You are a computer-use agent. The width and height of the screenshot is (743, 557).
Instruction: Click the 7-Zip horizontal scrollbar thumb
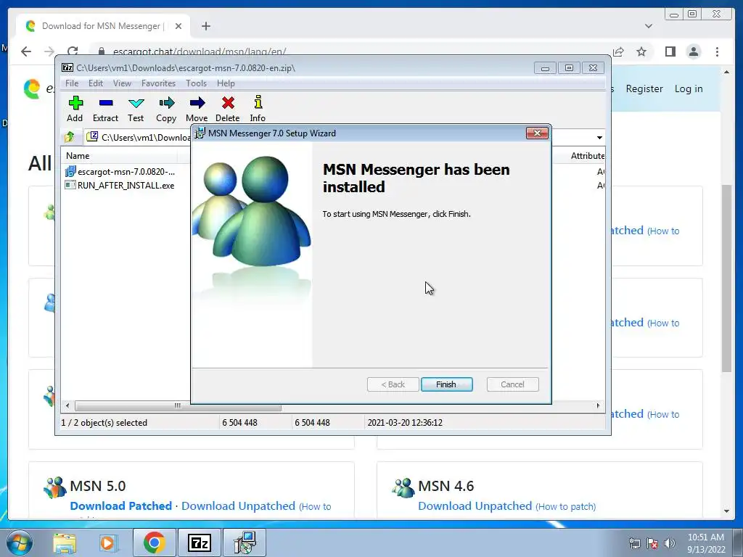pyautogui.click(x=178, y=406)
